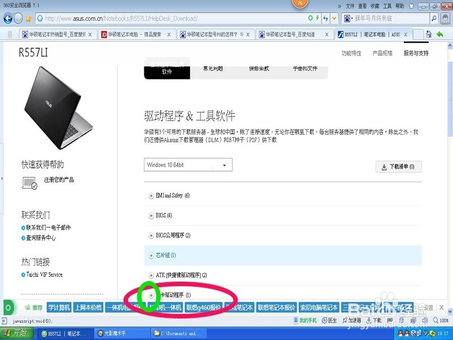The height and width of the screenshot is (340, 453).
Task: Open the 查看 menu
Action: click(362, 6)
